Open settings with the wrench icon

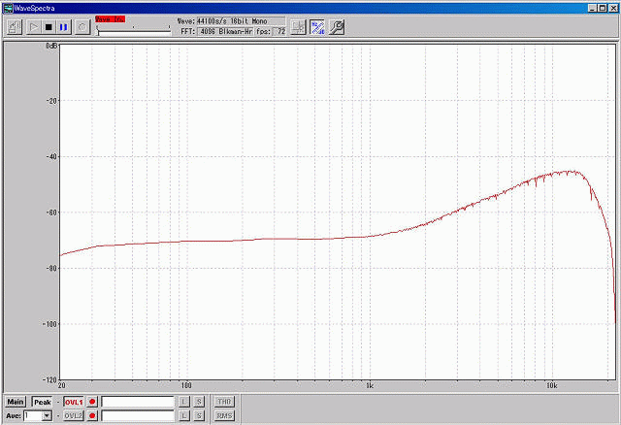click(x=335, y=27)
